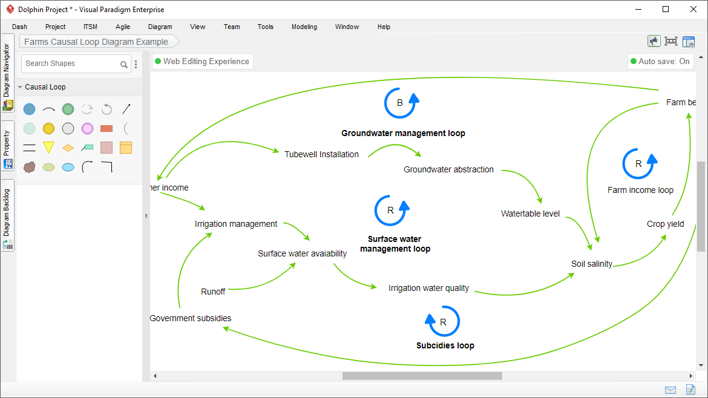Pick the orange box with header shape
The width and height of the screenshot is (708, 398).
[126, 148]
